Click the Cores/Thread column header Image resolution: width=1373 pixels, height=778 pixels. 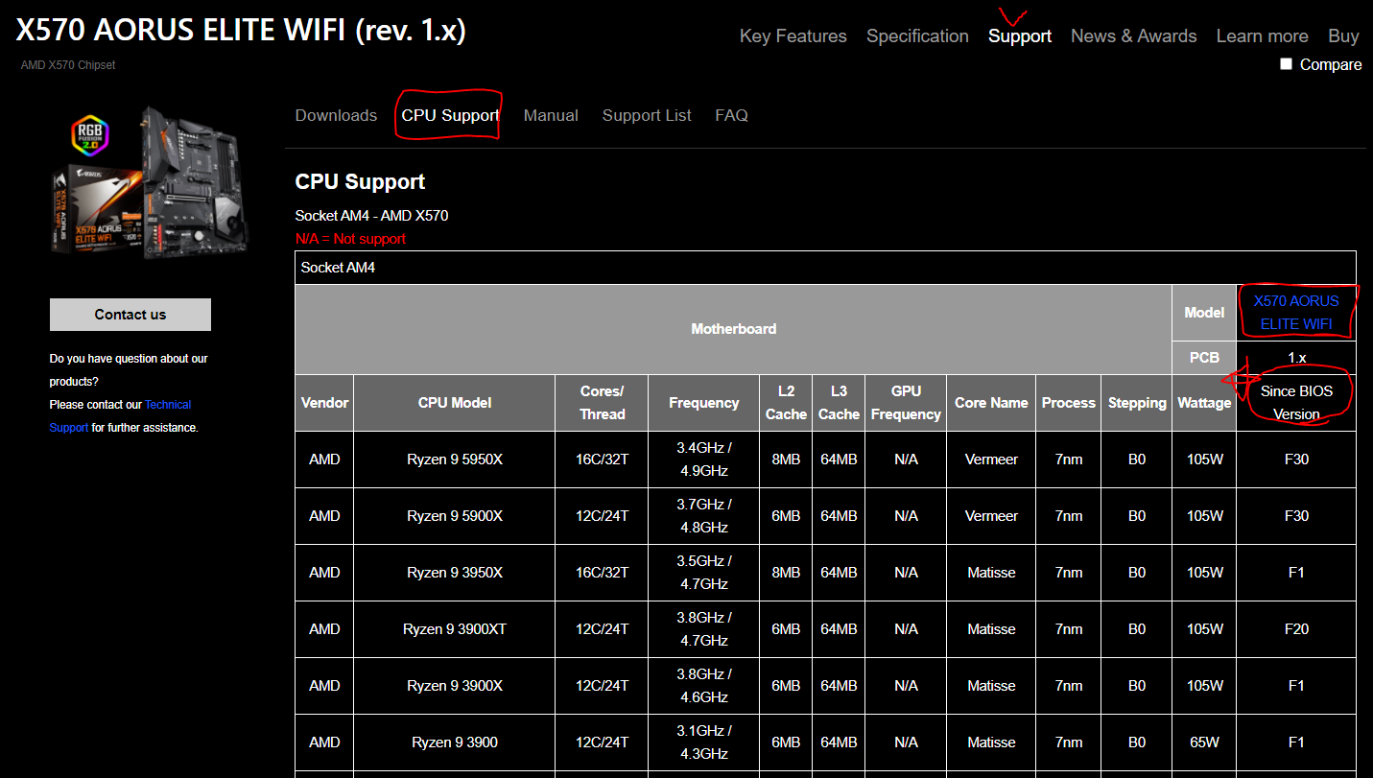point(602,403)
